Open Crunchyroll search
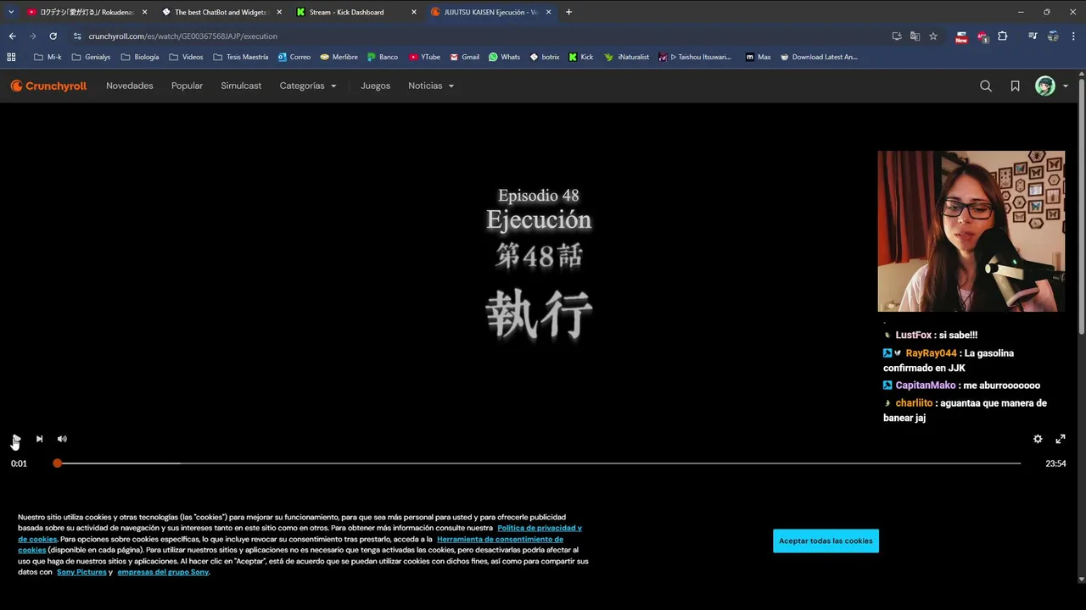 click(x=986, y=86)
